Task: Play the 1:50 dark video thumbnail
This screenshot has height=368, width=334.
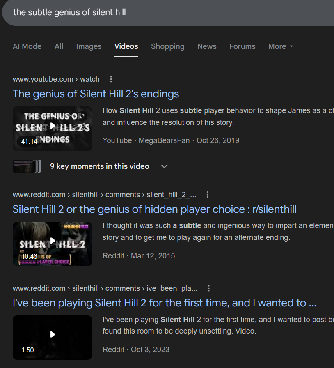Action: click(x=52, y=338)
